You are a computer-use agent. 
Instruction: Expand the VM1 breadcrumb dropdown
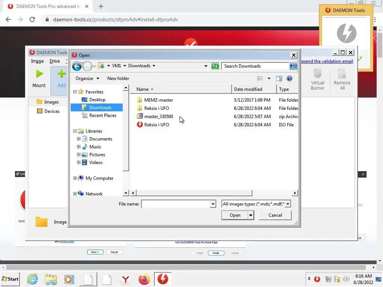(125, 66)
